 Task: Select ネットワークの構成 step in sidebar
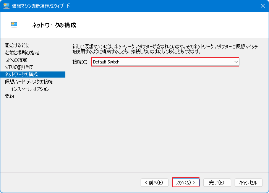tap(33, 75)
